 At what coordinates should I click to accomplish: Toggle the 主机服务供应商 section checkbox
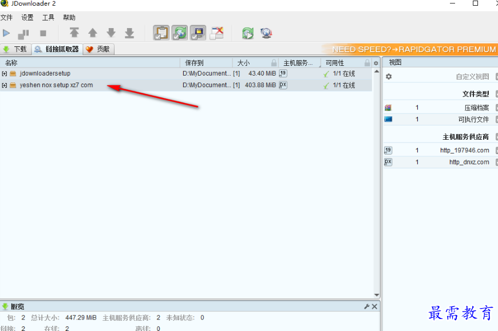coord(496,137)
